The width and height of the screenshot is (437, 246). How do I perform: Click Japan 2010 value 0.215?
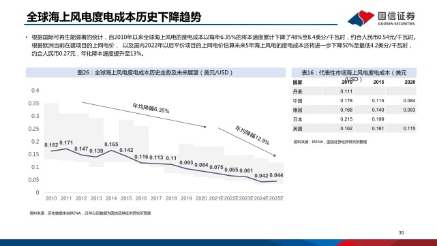point(346,119)
